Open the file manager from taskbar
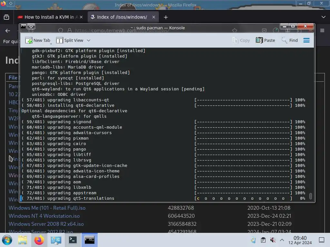Image resolution: width=330 pixels, height=247 pixels. [23, 240]
